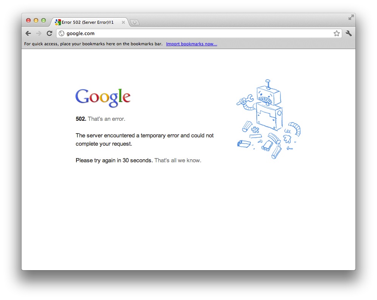This screenshot has height=300, width=377.
Task: Click the yellow minimize window button
Action: [36, 21]
